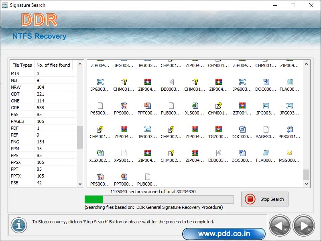Select the PUB000 Publisher file icon
The image size is (321, 241).
[171, 108]
